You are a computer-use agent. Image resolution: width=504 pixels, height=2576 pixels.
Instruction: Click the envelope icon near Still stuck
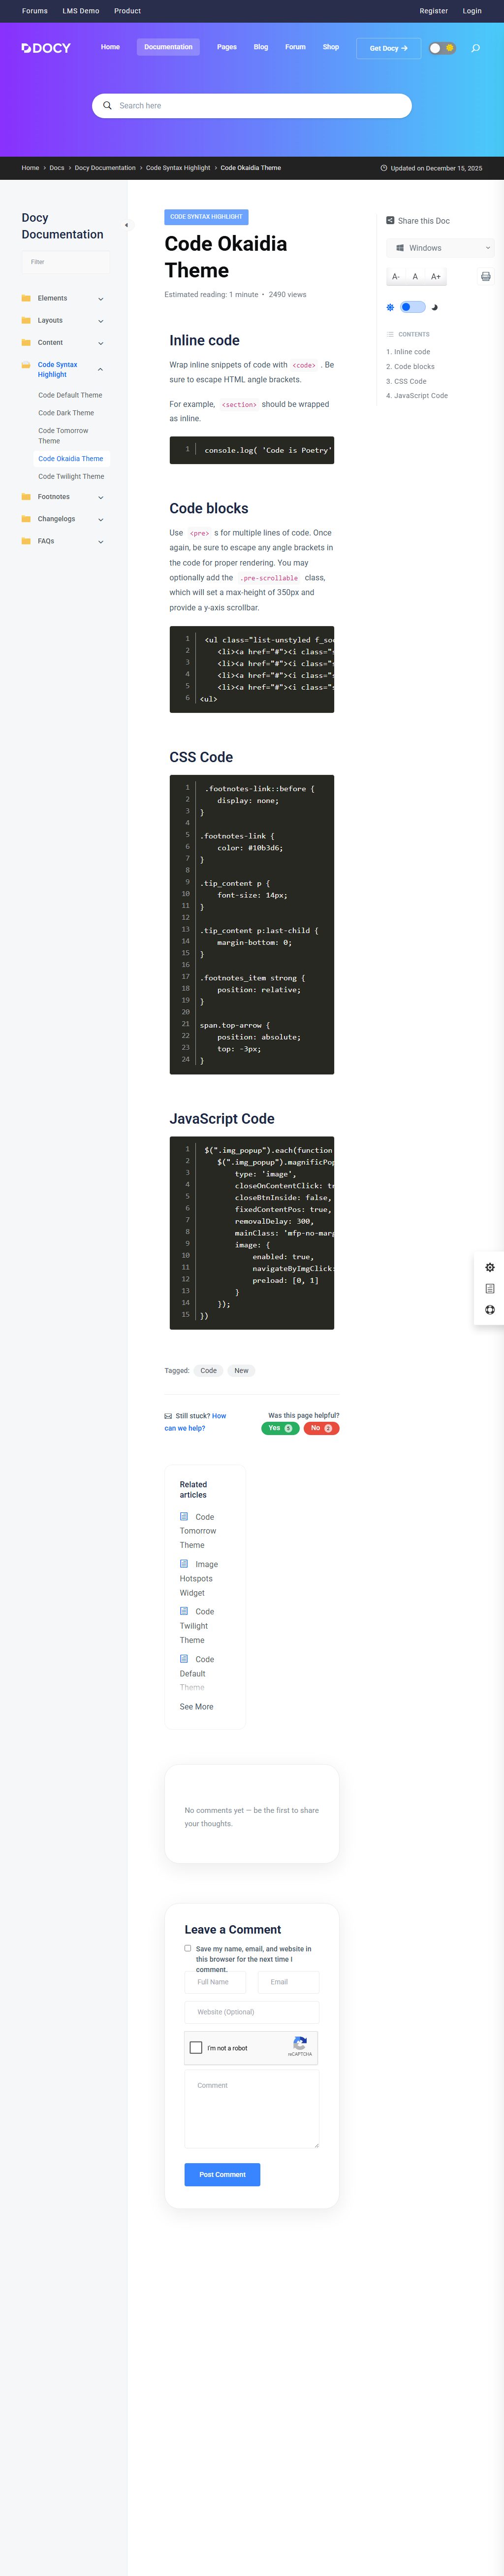[x=168, y=1416]
